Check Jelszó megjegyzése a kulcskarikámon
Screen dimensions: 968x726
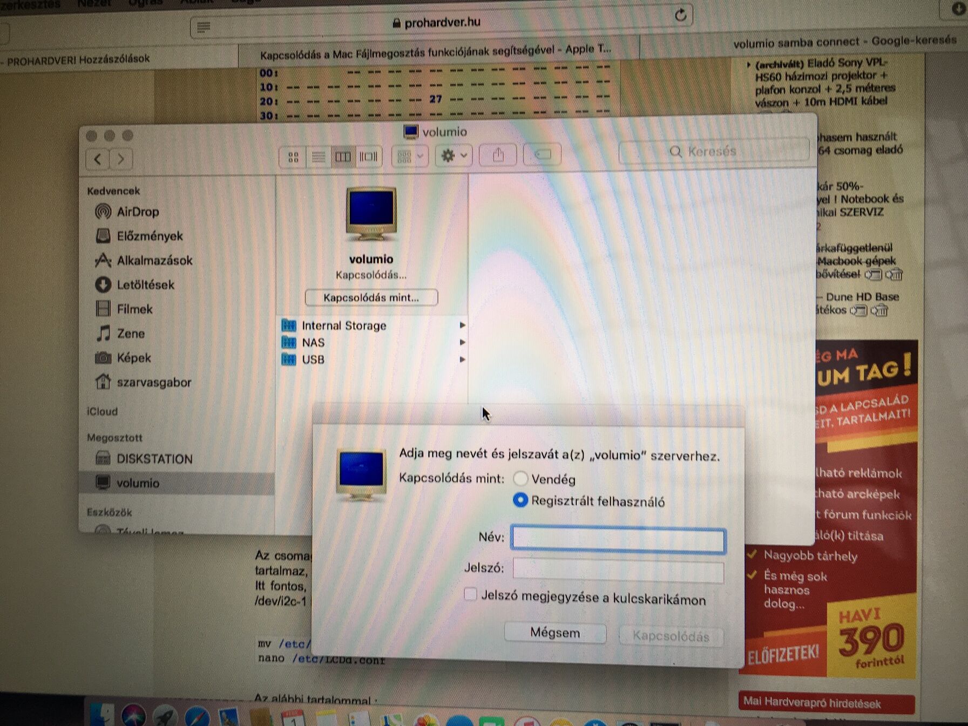pyautogui.click(x=470, y=594)
